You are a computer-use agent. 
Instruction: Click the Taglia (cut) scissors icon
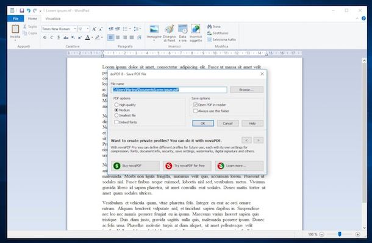click(24, 27)
